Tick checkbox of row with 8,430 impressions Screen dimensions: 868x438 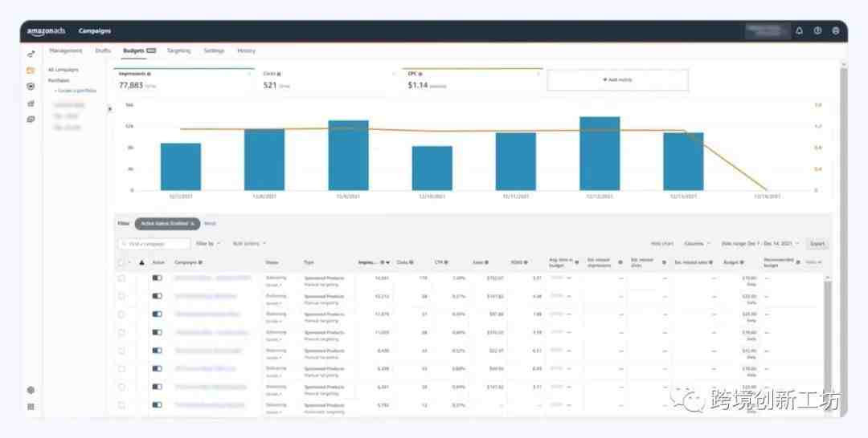click(121, 351)
